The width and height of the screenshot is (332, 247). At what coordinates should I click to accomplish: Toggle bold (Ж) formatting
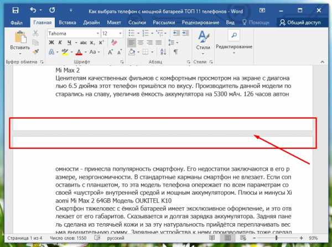click(51, 43)
